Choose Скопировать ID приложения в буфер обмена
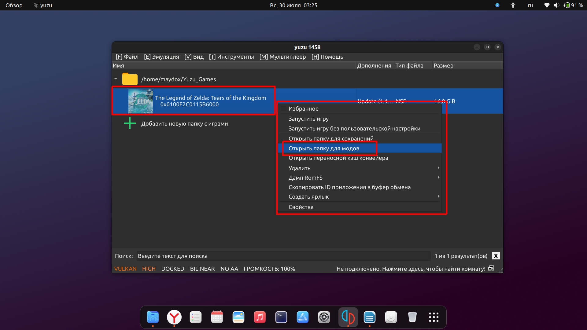587x330 pixels. [x=360, y=187]
